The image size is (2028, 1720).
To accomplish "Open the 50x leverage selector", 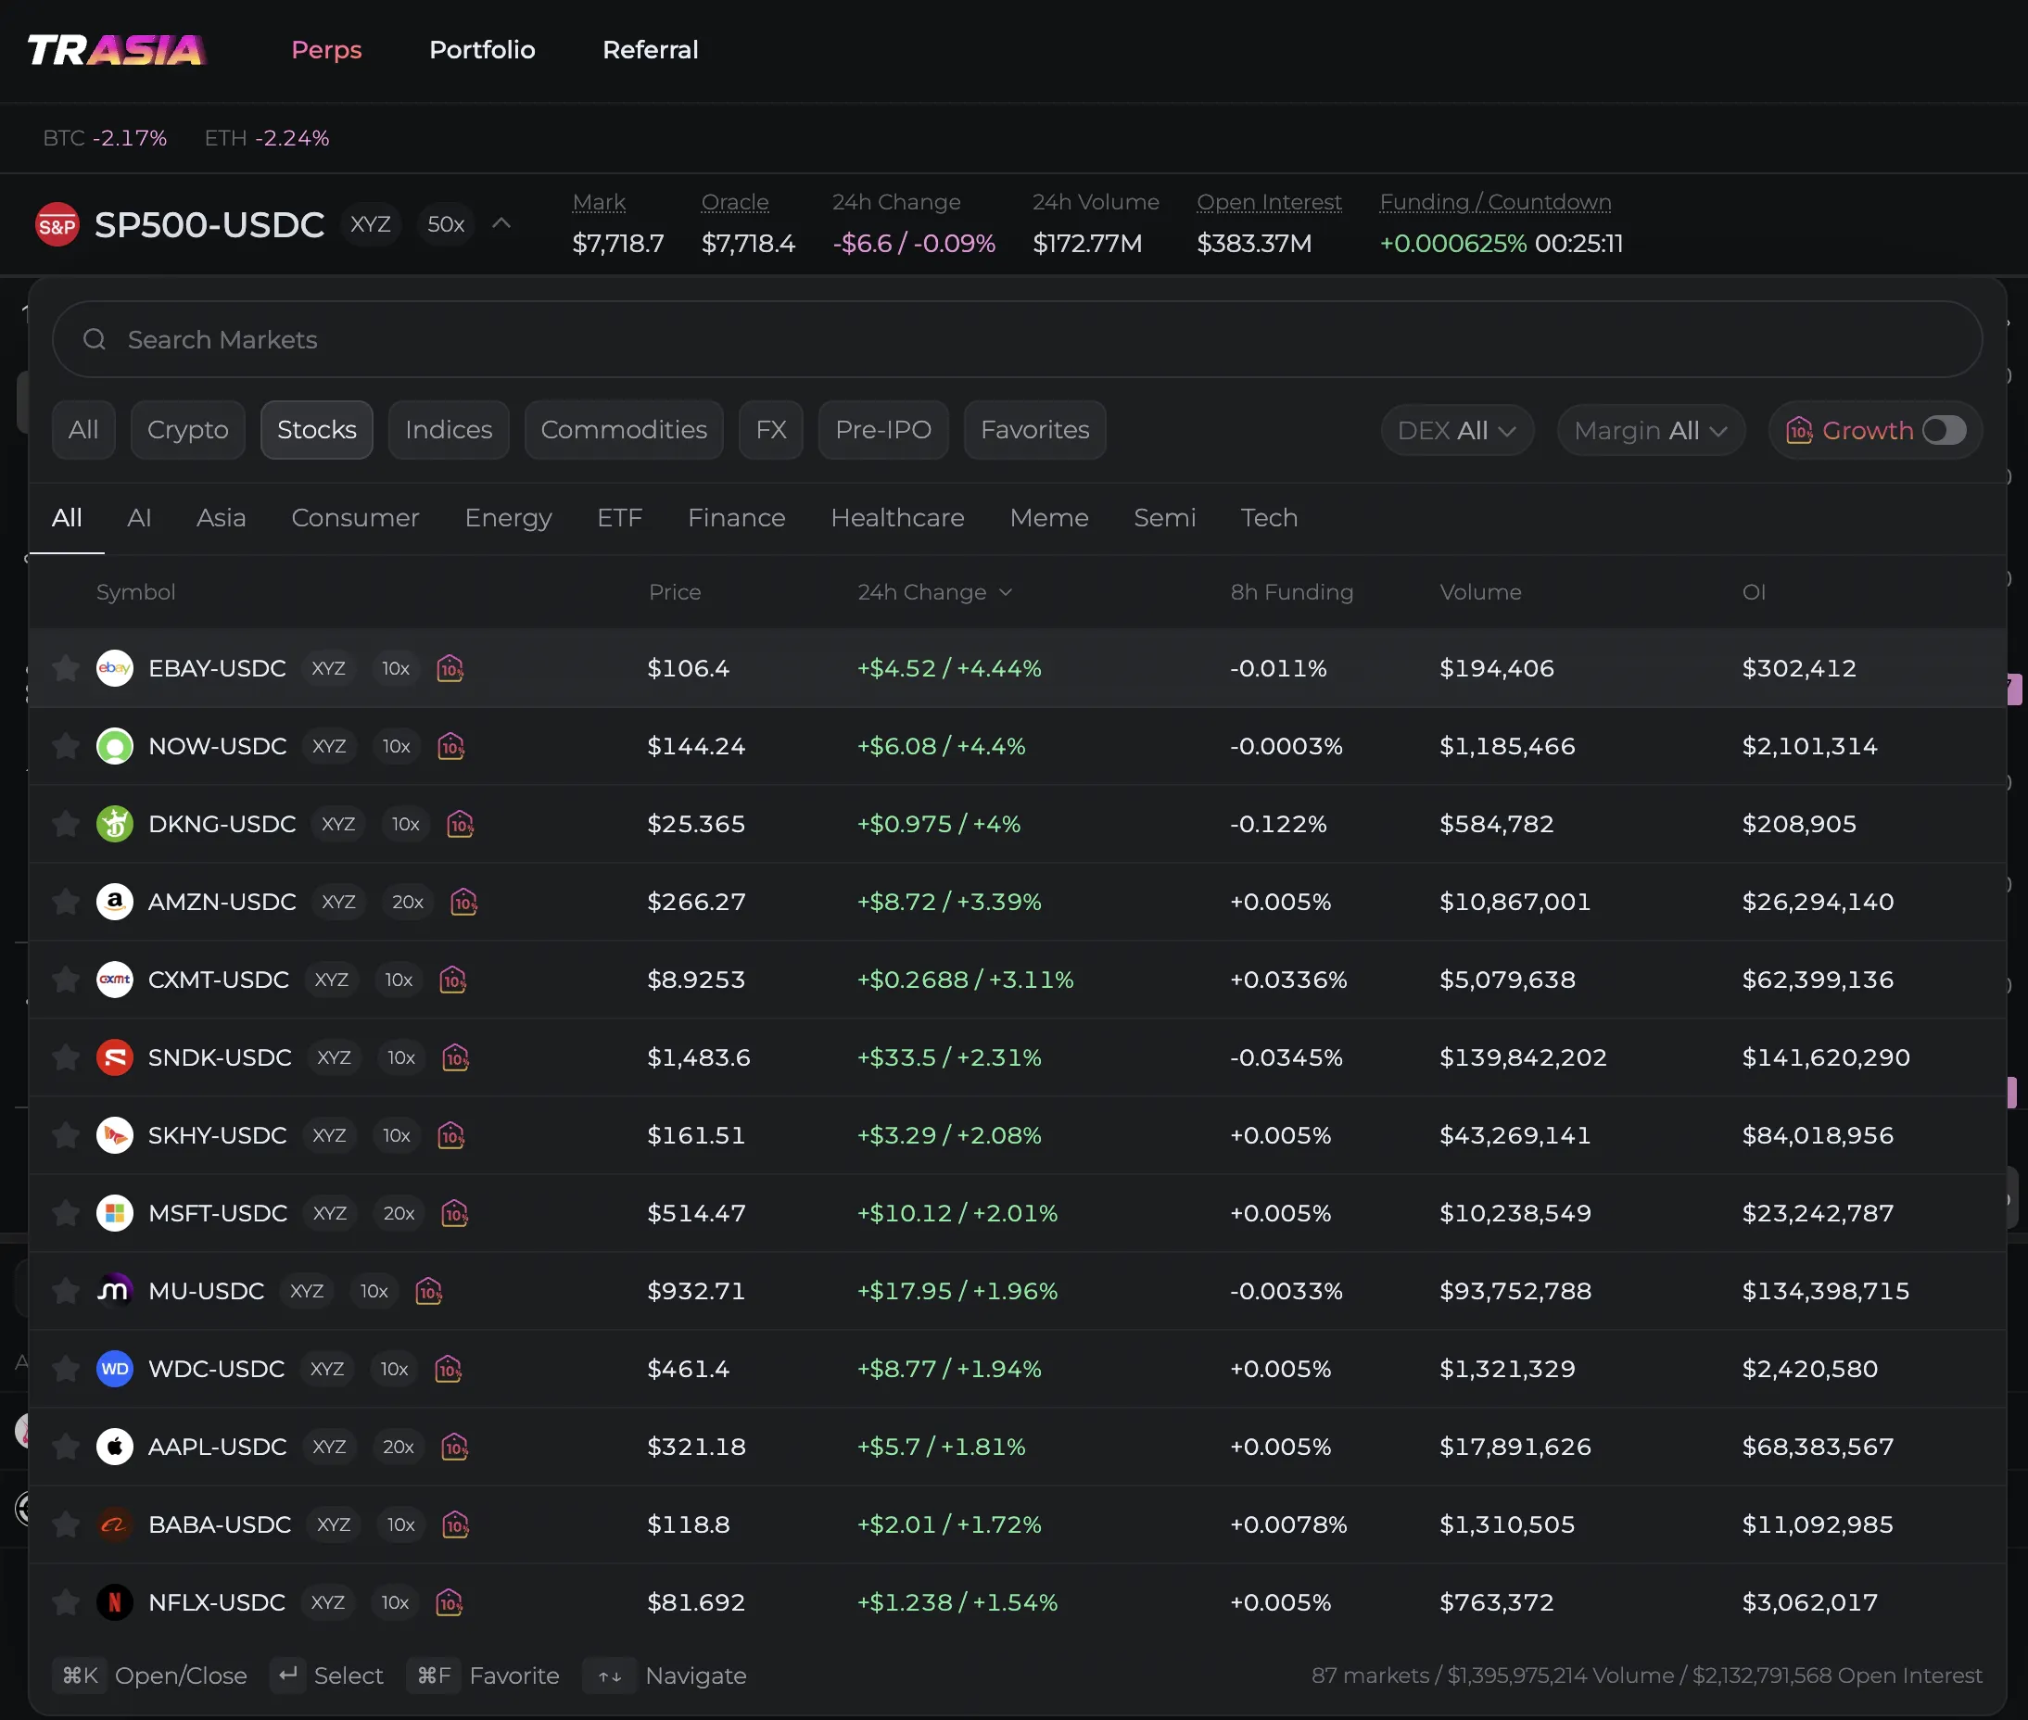I will pyautogui.click(x=446, y=224).
